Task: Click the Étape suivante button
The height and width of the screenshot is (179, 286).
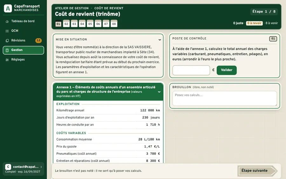Action: coord(257,171)
